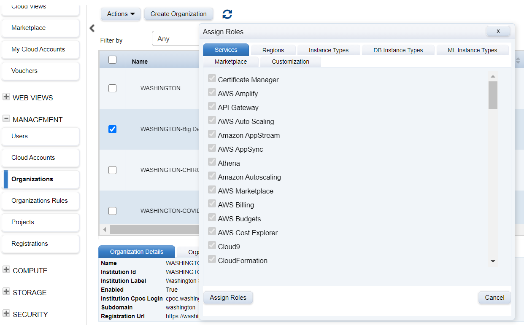Switch to the Services tab

pos(226,50)
